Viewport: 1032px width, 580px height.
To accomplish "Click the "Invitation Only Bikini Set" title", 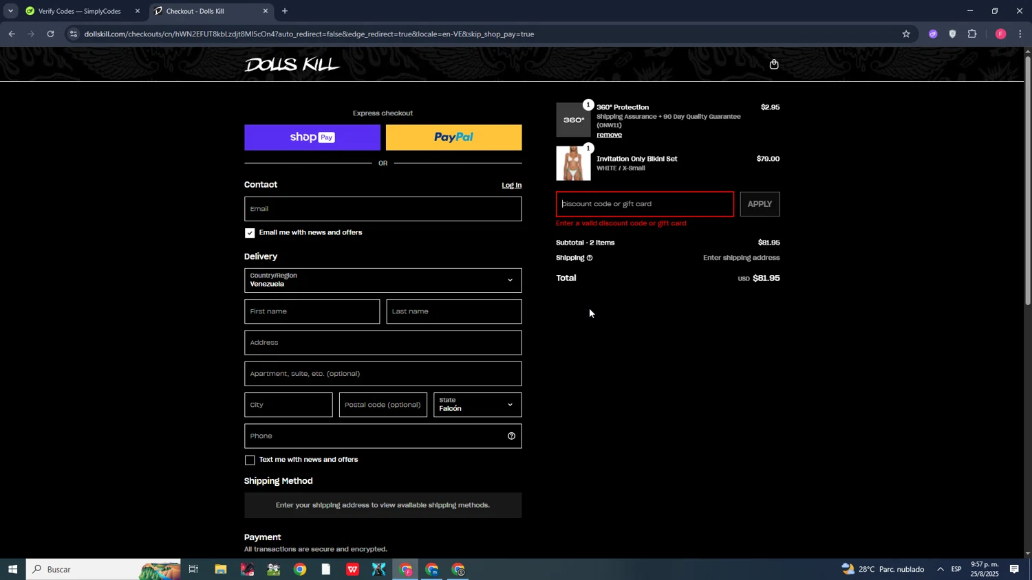I will (637, 159).
